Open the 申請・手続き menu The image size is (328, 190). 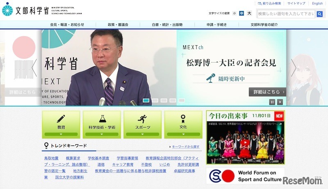click(216, 25)
